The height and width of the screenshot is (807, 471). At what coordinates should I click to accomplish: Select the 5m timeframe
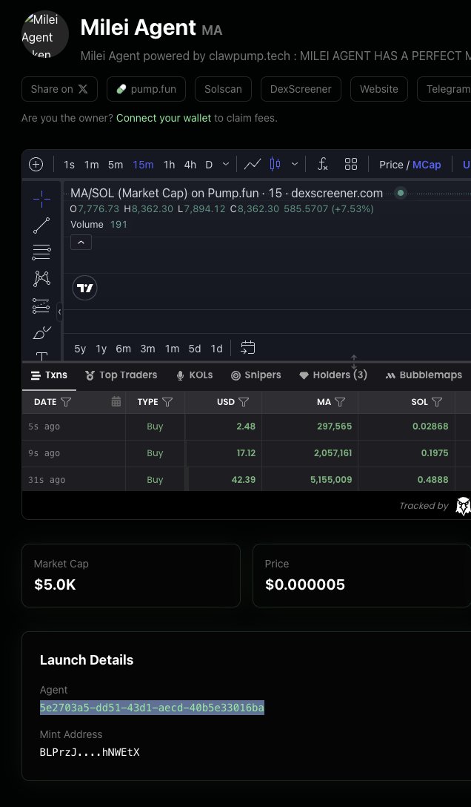tap(116, 165)
